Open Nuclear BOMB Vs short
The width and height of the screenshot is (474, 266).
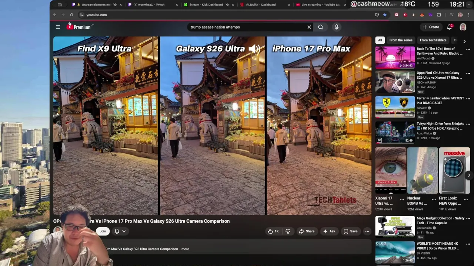pyautogui.click(x=423, y=170)
